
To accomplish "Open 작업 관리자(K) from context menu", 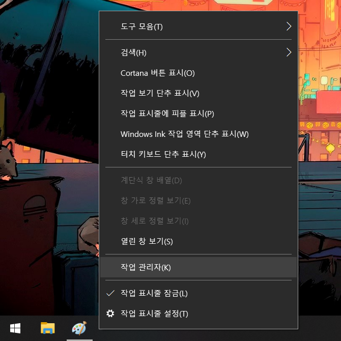I will click(x=198, y=267).
